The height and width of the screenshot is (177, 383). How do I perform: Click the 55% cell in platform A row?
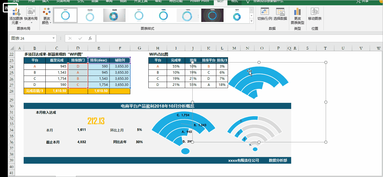tap(176, 66)
